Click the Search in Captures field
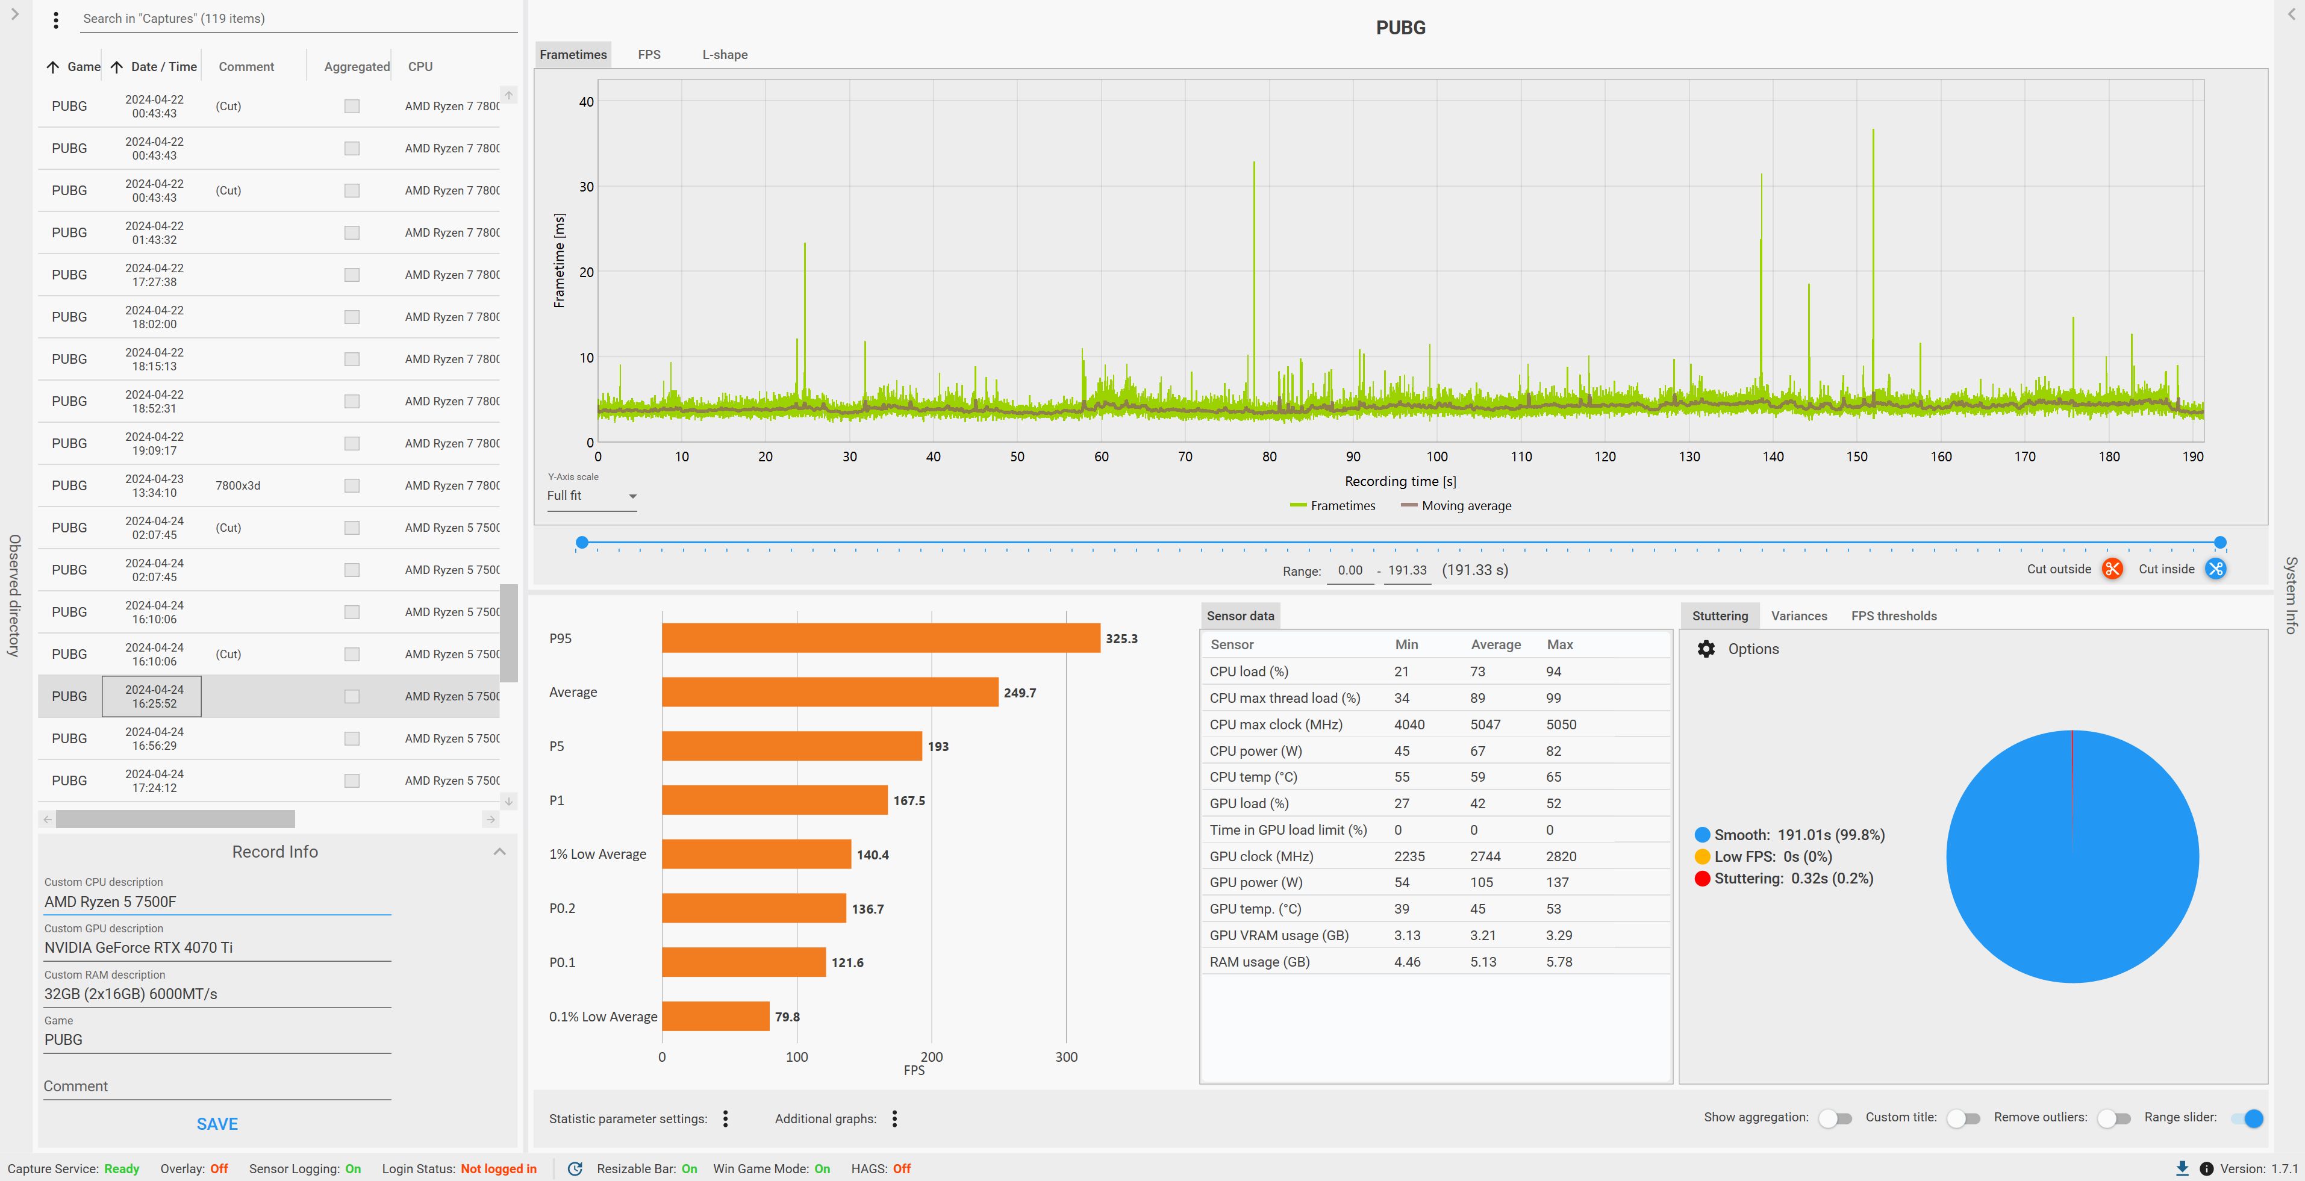2305x1181 pixels. coord(298,19)
